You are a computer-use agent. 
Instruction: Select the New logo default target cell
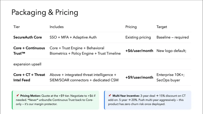click(x=171, y=51)
